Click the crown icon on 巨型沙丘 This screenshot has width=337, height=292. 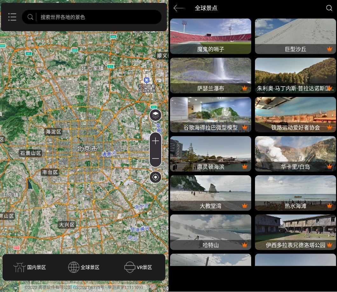pos(329,49)
